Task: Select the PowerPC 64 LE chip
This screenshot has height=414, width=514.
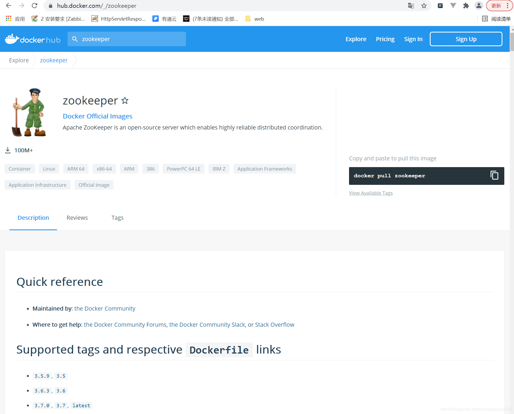Action: point(184,169)
